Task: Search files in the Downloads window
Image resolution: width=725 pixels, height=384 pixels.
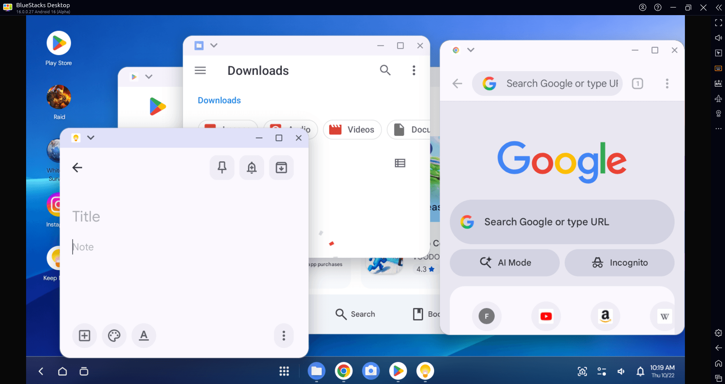Action: click(x=385, y=70)
